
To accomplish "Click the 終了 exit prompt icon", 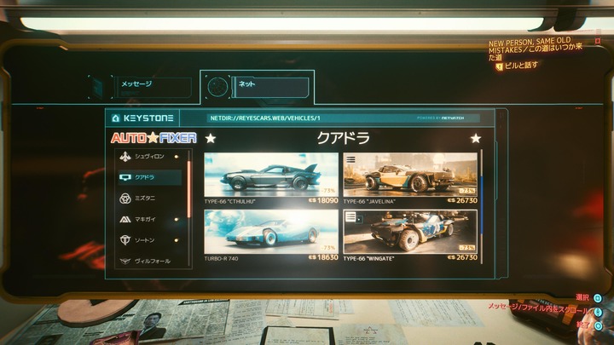I will (x=598, y=325).
